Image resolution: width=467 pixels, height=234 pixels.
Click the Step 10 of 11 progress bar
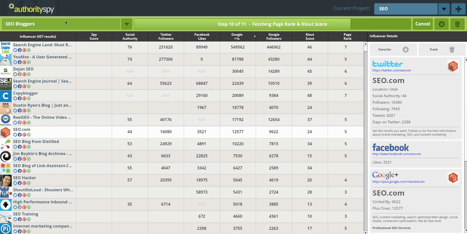pos(272,24)
